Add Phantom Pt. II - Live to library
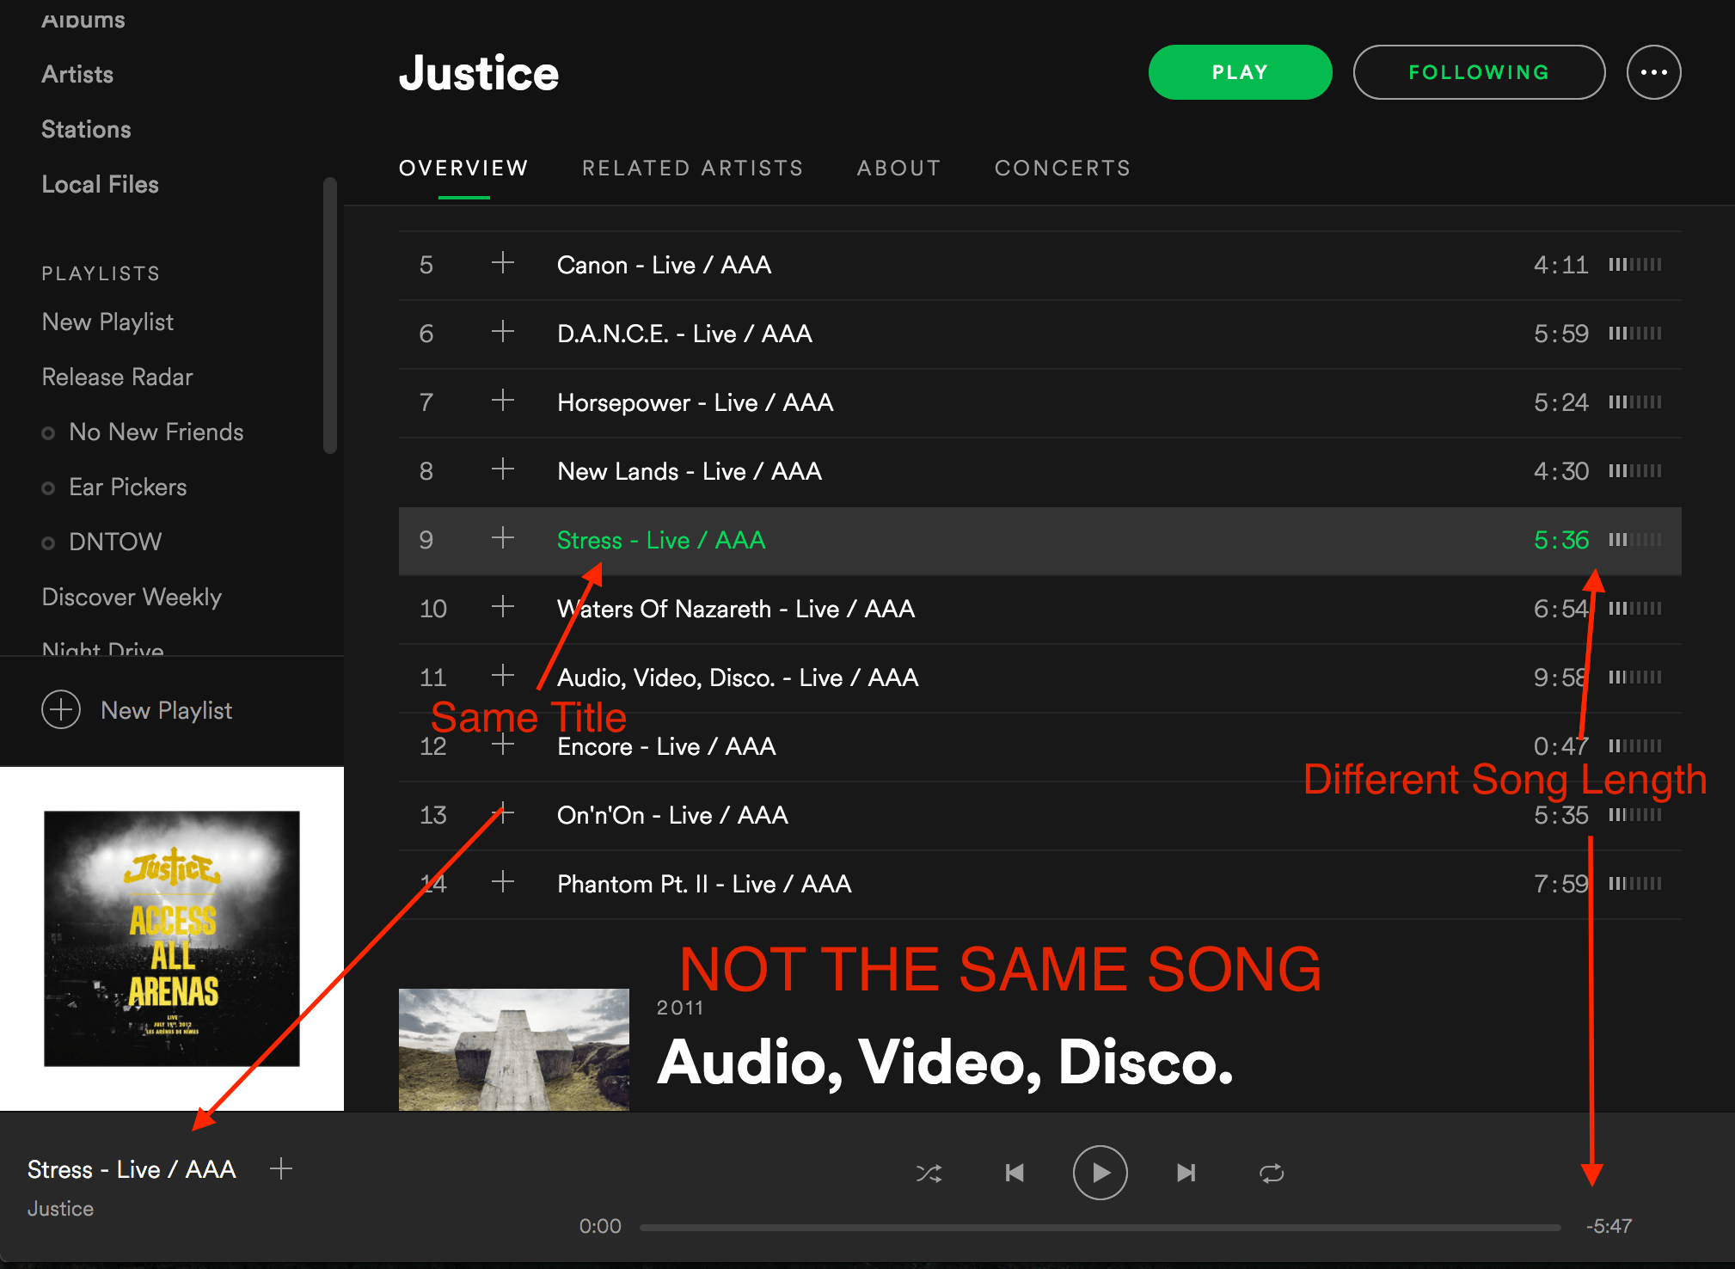The width and height of the screenshot is (1735, 1269). (503, 881)
